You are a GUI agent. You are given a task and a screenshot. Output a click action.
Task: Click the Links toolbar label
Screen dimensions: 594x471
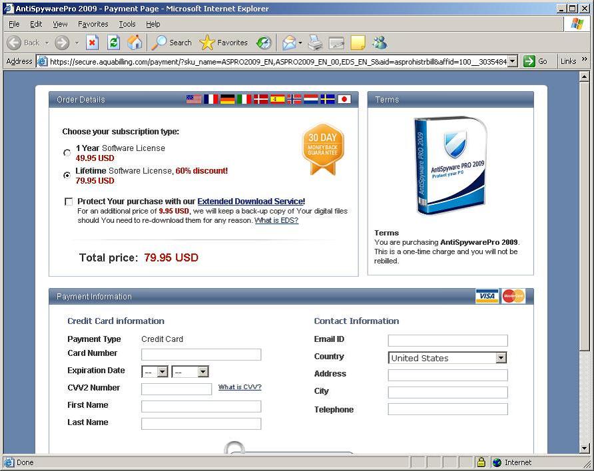pyautogui.click(x=568, y=61)
